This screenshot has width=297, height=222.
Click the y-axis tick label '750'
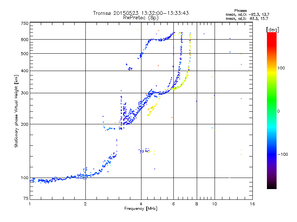tap(25, 23)
